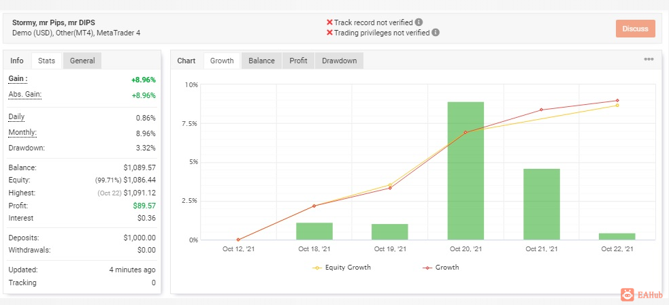Select the Growth chart tab
Screen dimensions: 669x305
(x=222, y=61)
